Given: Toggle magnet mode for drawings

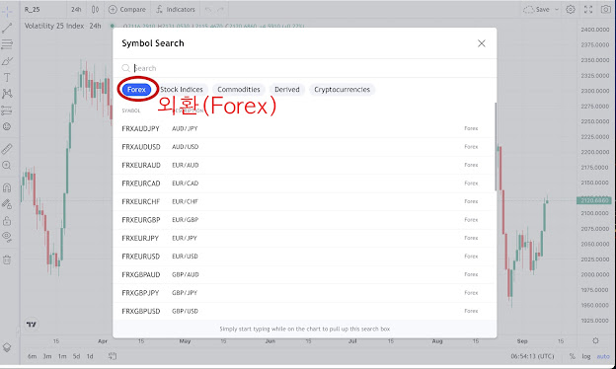Looking at the screenshot, I should [x=7, y=187].
